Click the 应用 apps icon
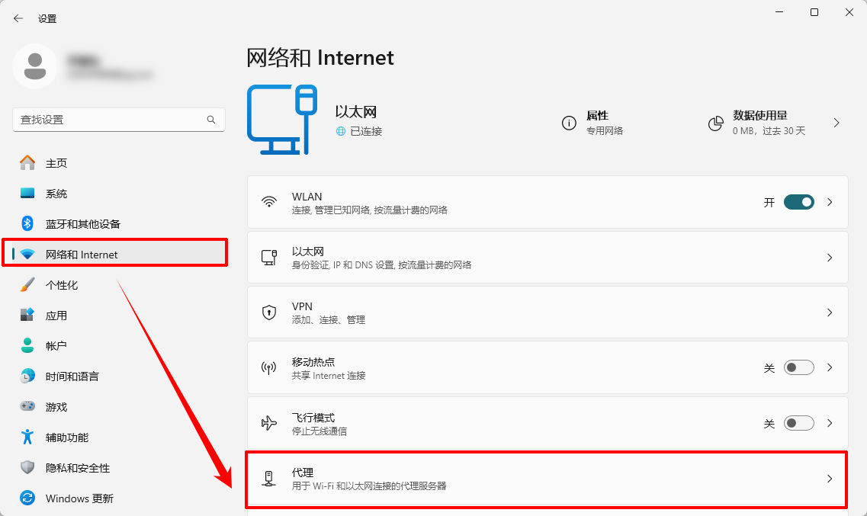 [x=27, y=315]
